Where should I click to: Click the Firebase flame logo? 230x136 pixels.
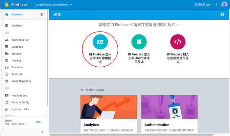coord(7,5)
